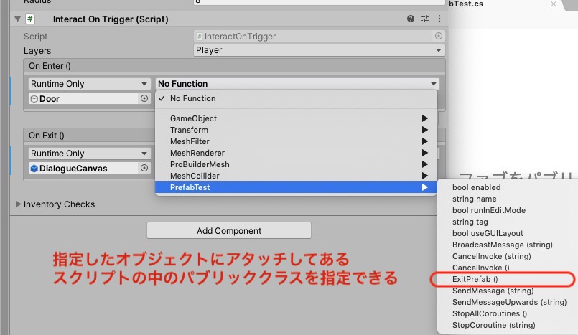Click the blue prefab cube icon on DialogueCanvas
578x335 pixels.
pyautogui.click(x=34, y=168)
